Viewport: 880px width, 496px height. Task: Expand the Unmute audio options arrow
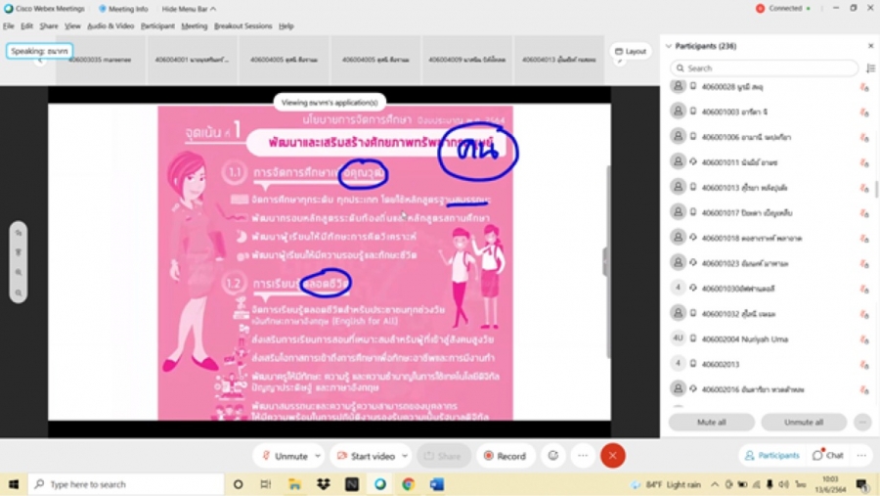(318, 456)
